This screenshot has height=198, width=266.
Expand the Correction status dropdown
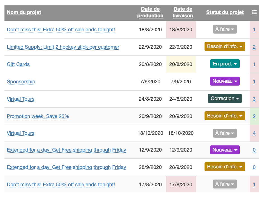pos(225,98)
